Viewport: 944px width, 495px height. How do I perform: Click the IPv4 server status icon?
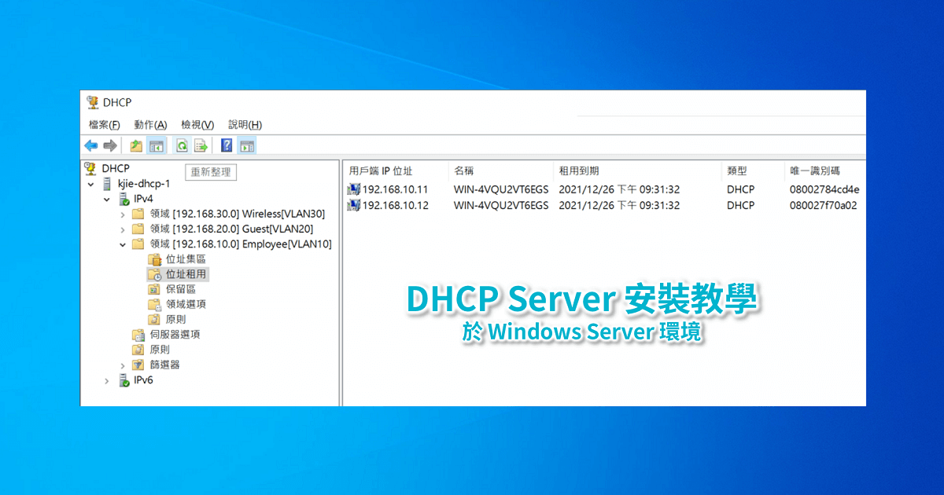point(124,199)
